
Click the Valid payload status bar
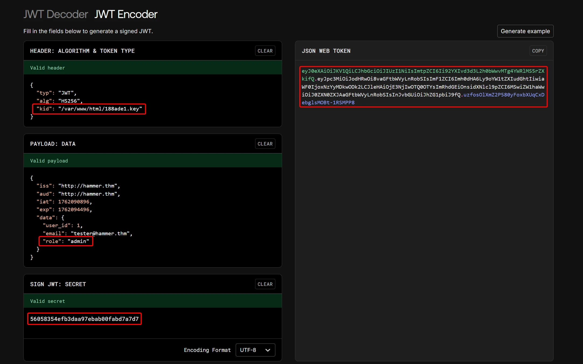(152, 161)
